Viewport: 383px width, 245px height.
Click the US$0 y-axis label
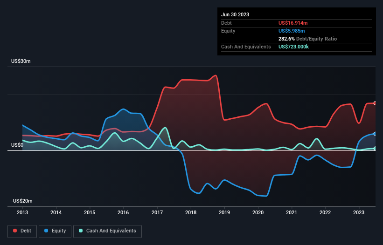pyautogui.click(x=17, y=145)
